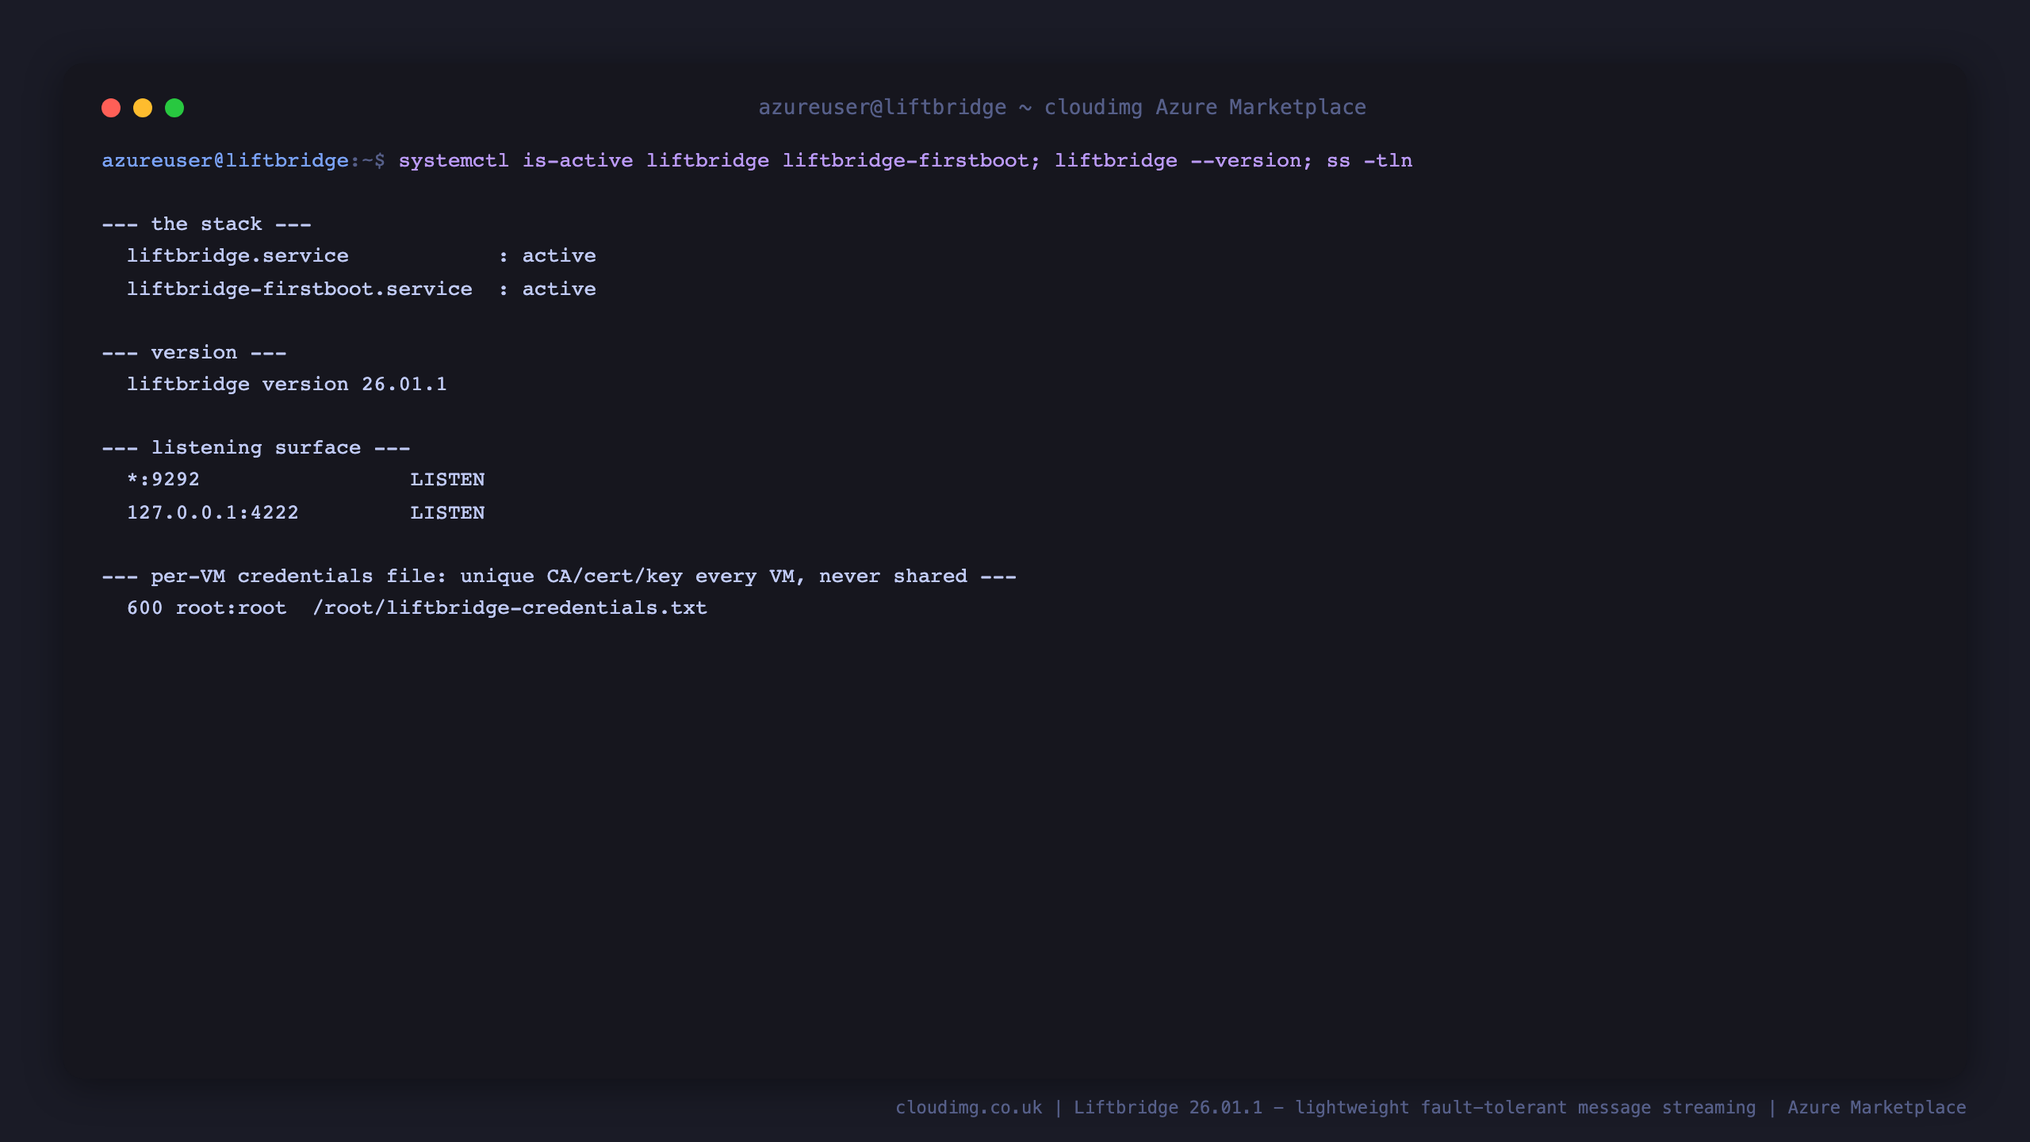The image size is (2030, 1142).
Task: Click the active status of liftbridge.service
Action: tap(559, 256)
